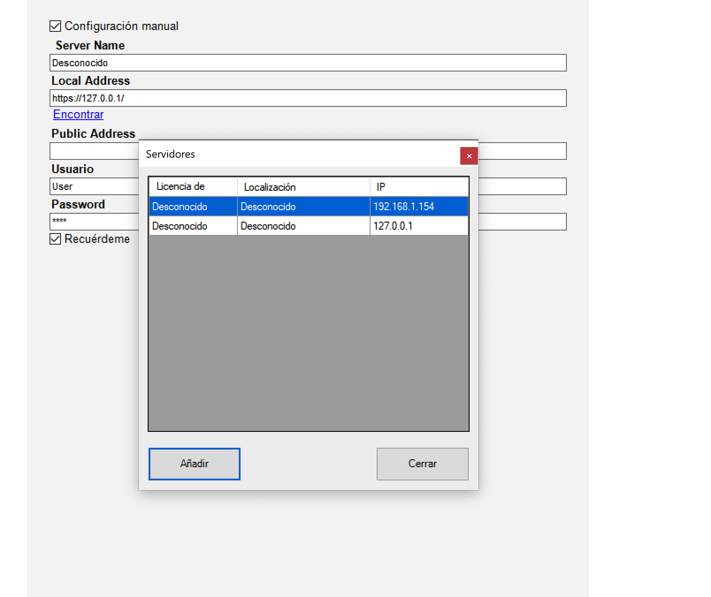
Task: Select the server row with IP 192.168.1.154
Action: point(419,207)
